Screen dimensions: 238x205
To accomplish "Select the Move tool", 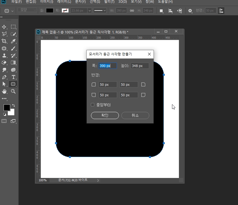I will (x=4, y=27).
